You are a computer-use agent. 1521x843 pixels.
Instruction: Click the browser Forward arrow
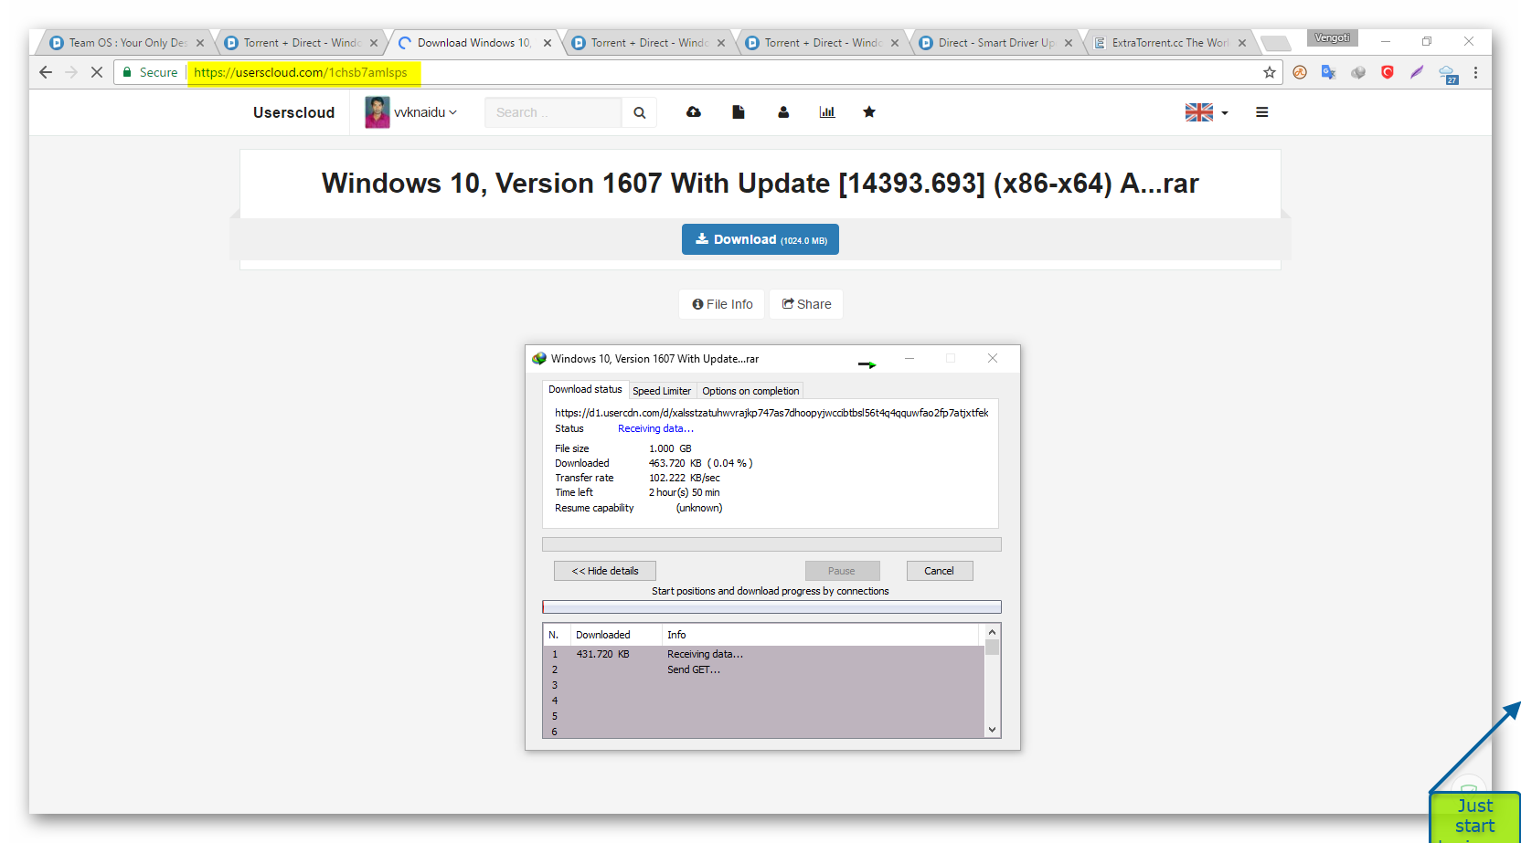71,72
